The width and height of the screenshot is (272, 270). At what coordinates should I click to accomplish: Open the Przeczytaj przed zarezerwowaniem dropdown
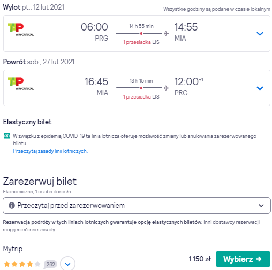[137, 206]
